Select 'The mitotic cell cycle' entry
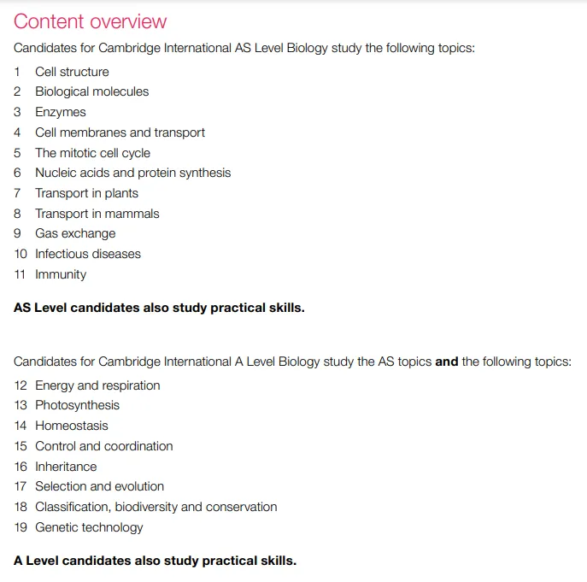This screenshot has height=582, width=587. pos(92,153)
